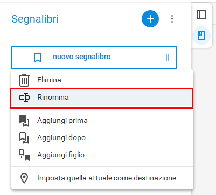Click the add-child bookmark icon
Viewport: 216px width, 195px height.
[x=24, y=155]
